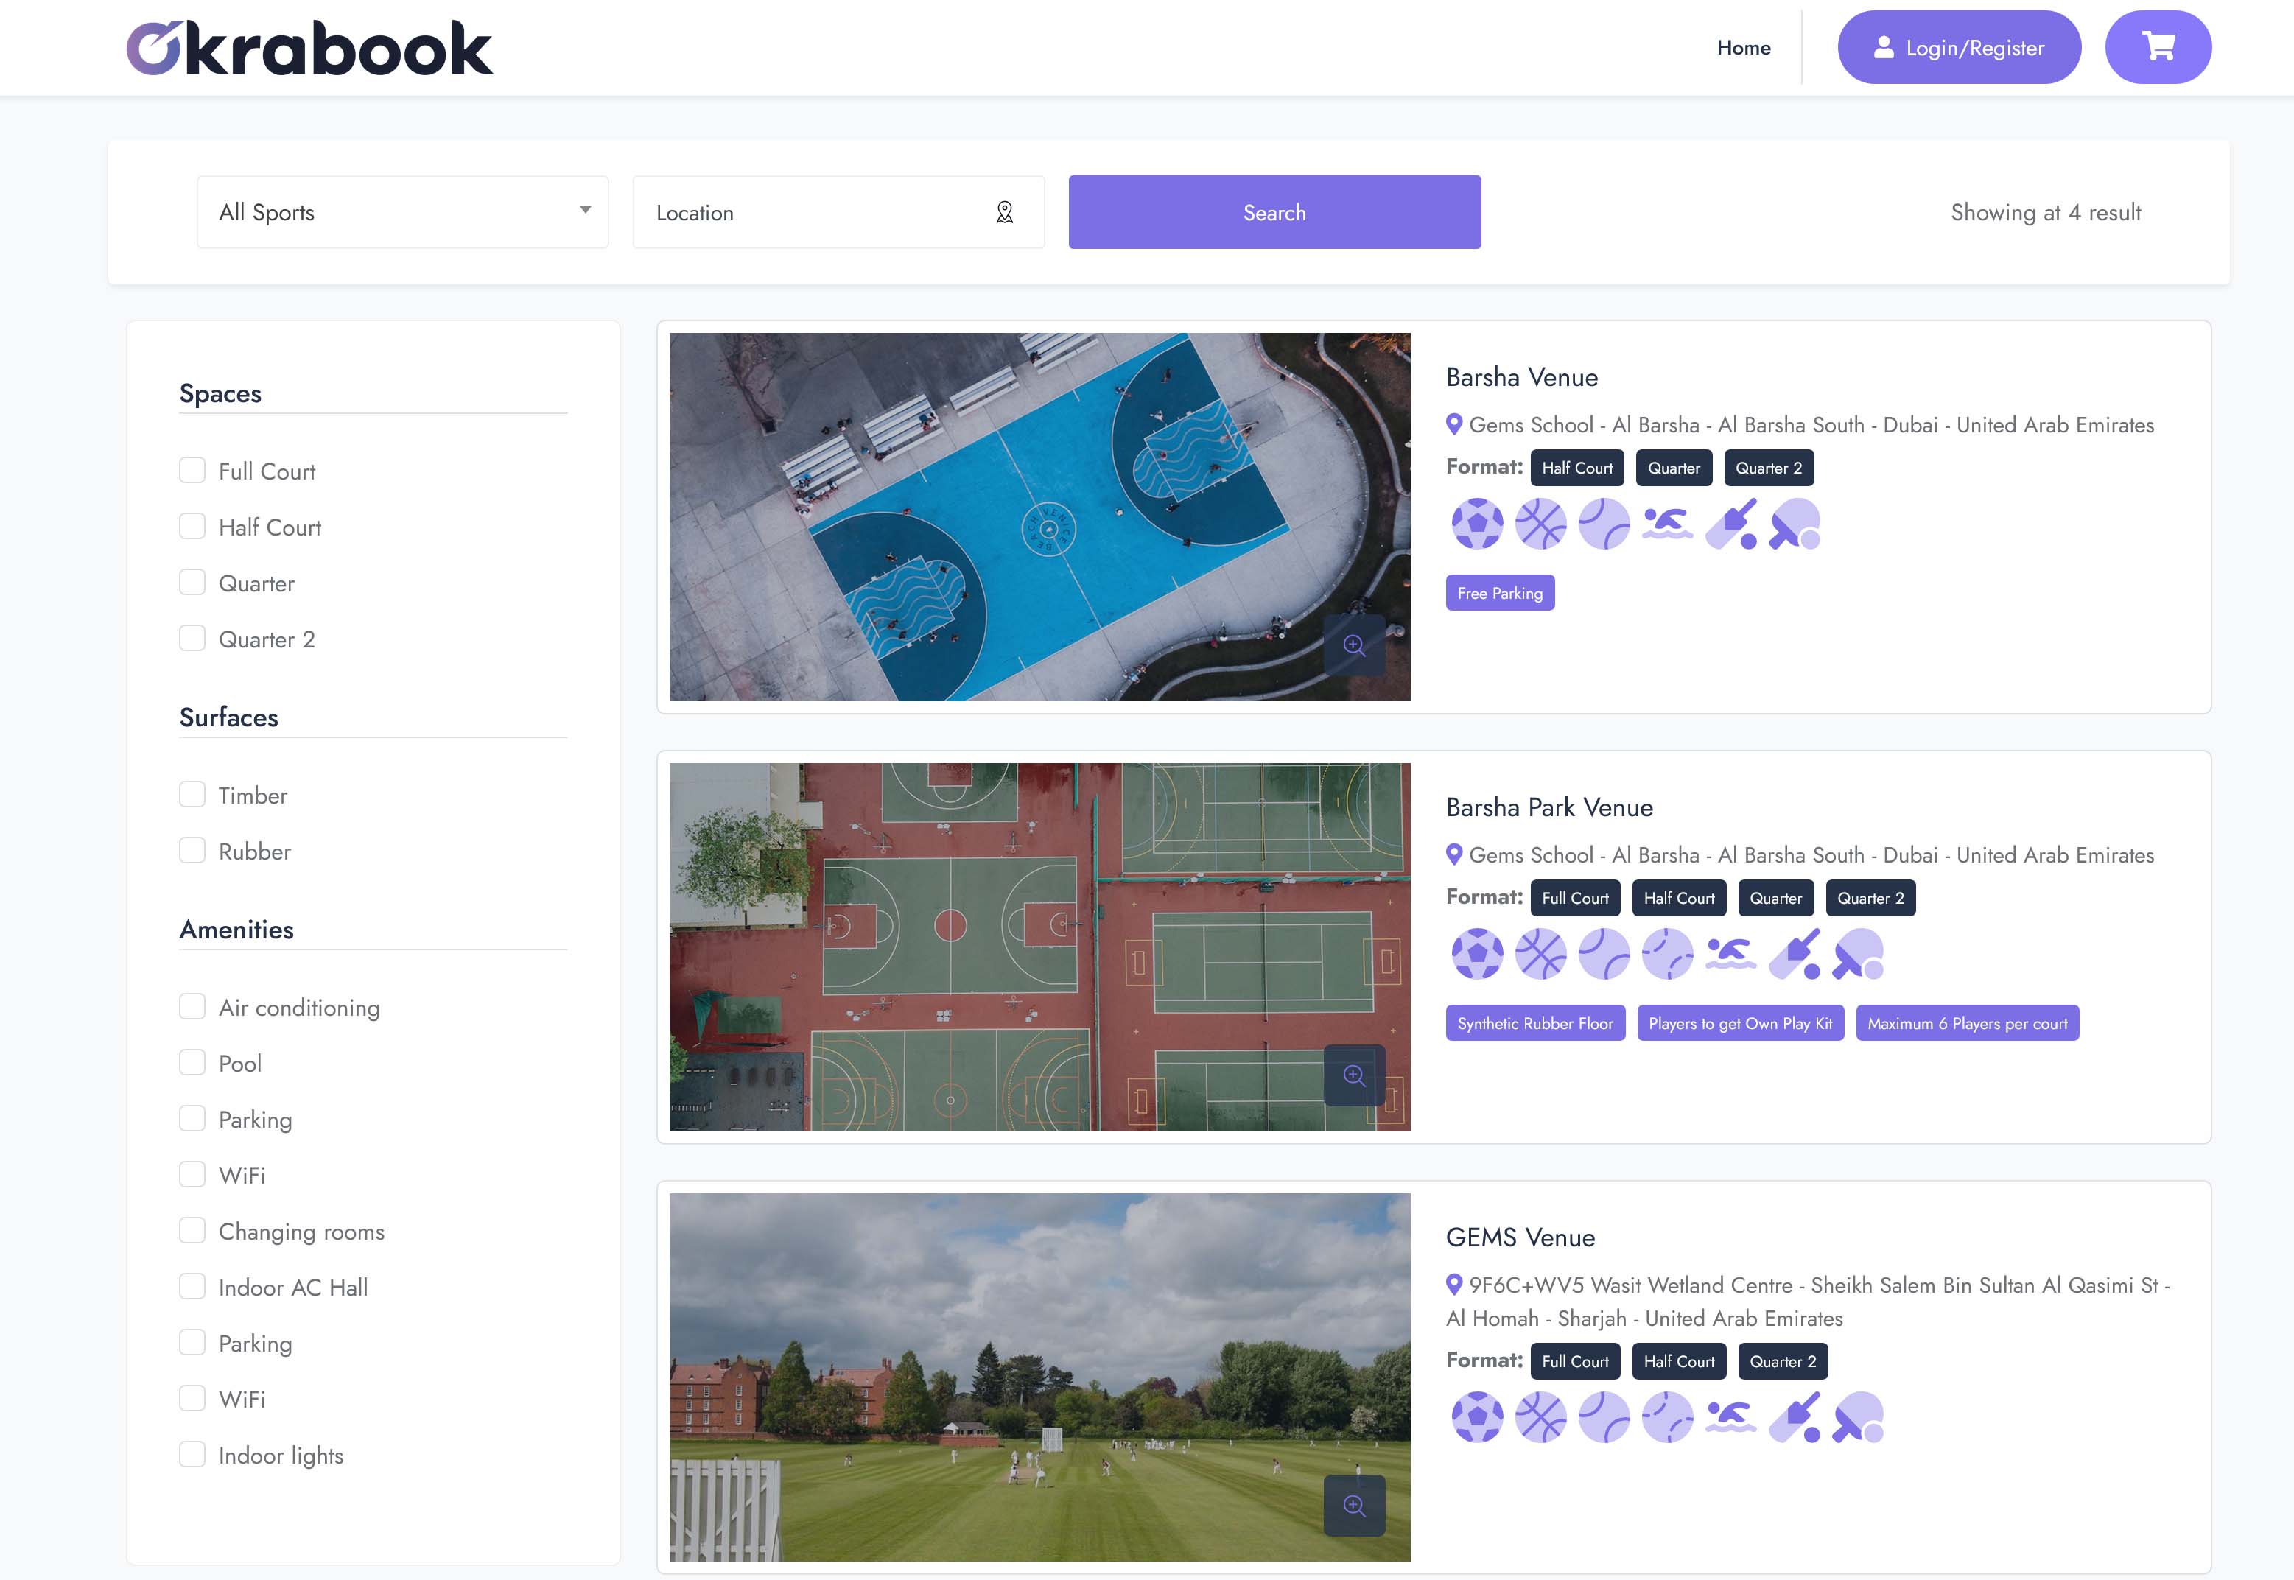Tick the Indoor AC Hall checkbox
Image resolution: width=2294 pixels, height=1580 pixels.
click(192, 1287)
